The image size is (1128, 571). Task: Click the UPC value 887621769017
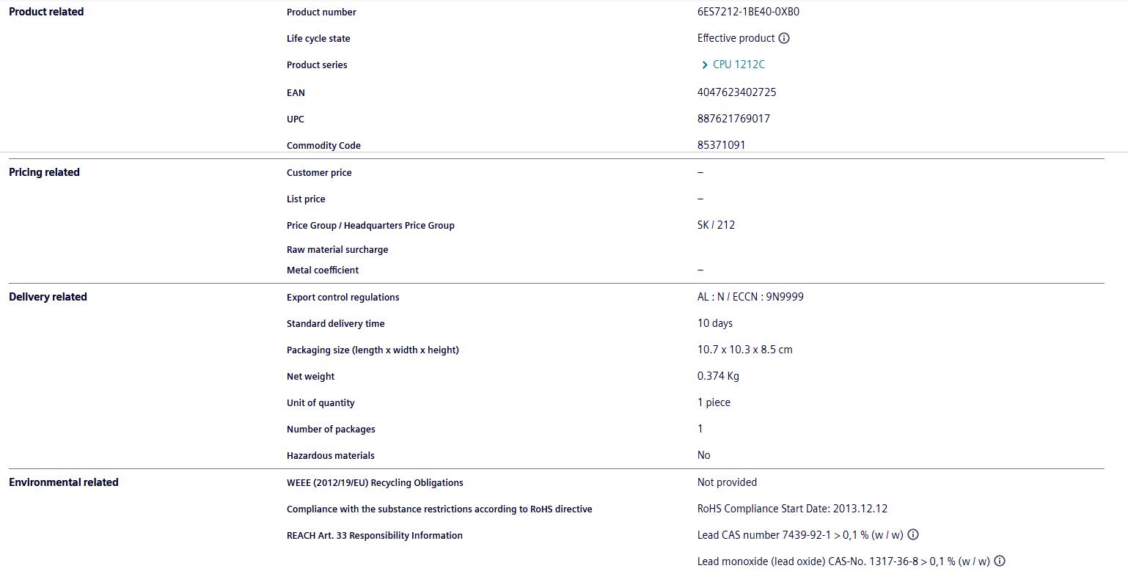[733, 119]
